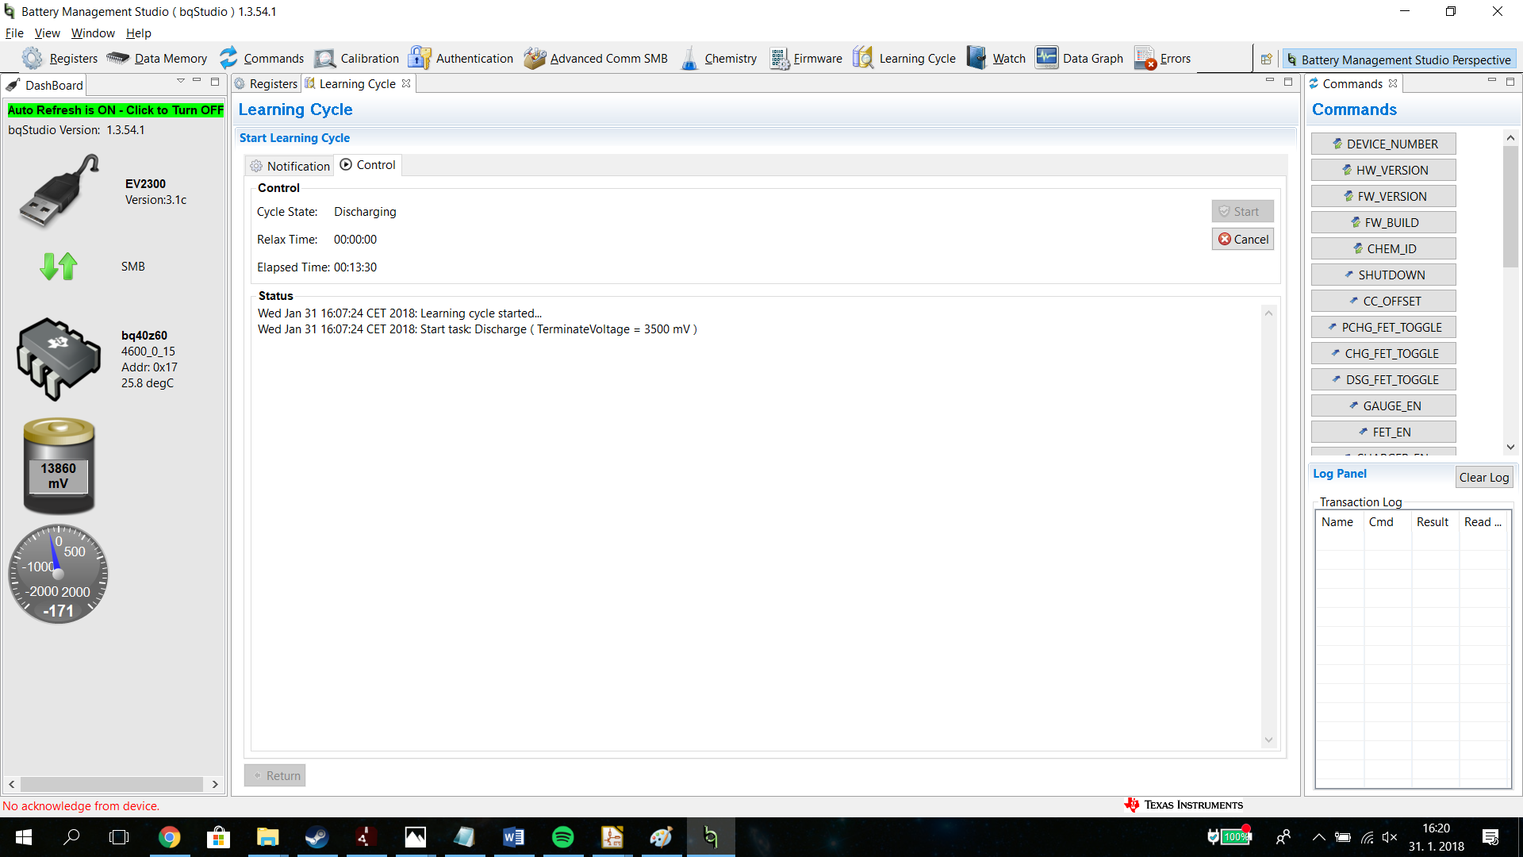Open the Help menu

(x=138, y=33)
